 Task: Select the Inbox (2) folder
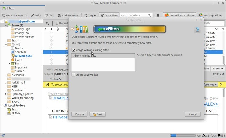tap(17, 25)
